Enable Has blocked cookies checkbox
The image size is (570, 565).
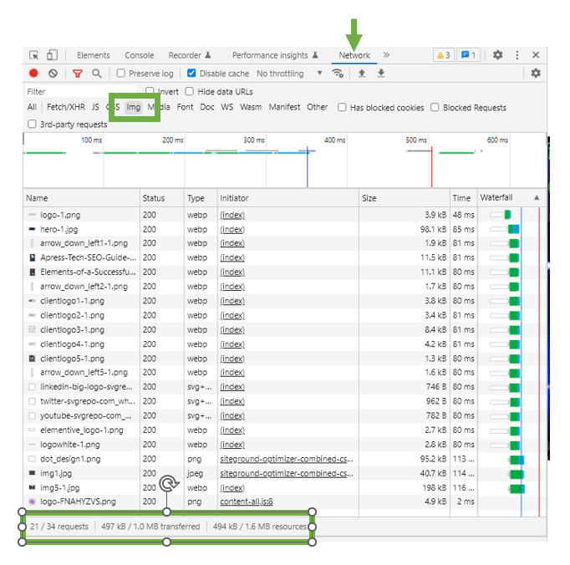click(x=342, y=107)
